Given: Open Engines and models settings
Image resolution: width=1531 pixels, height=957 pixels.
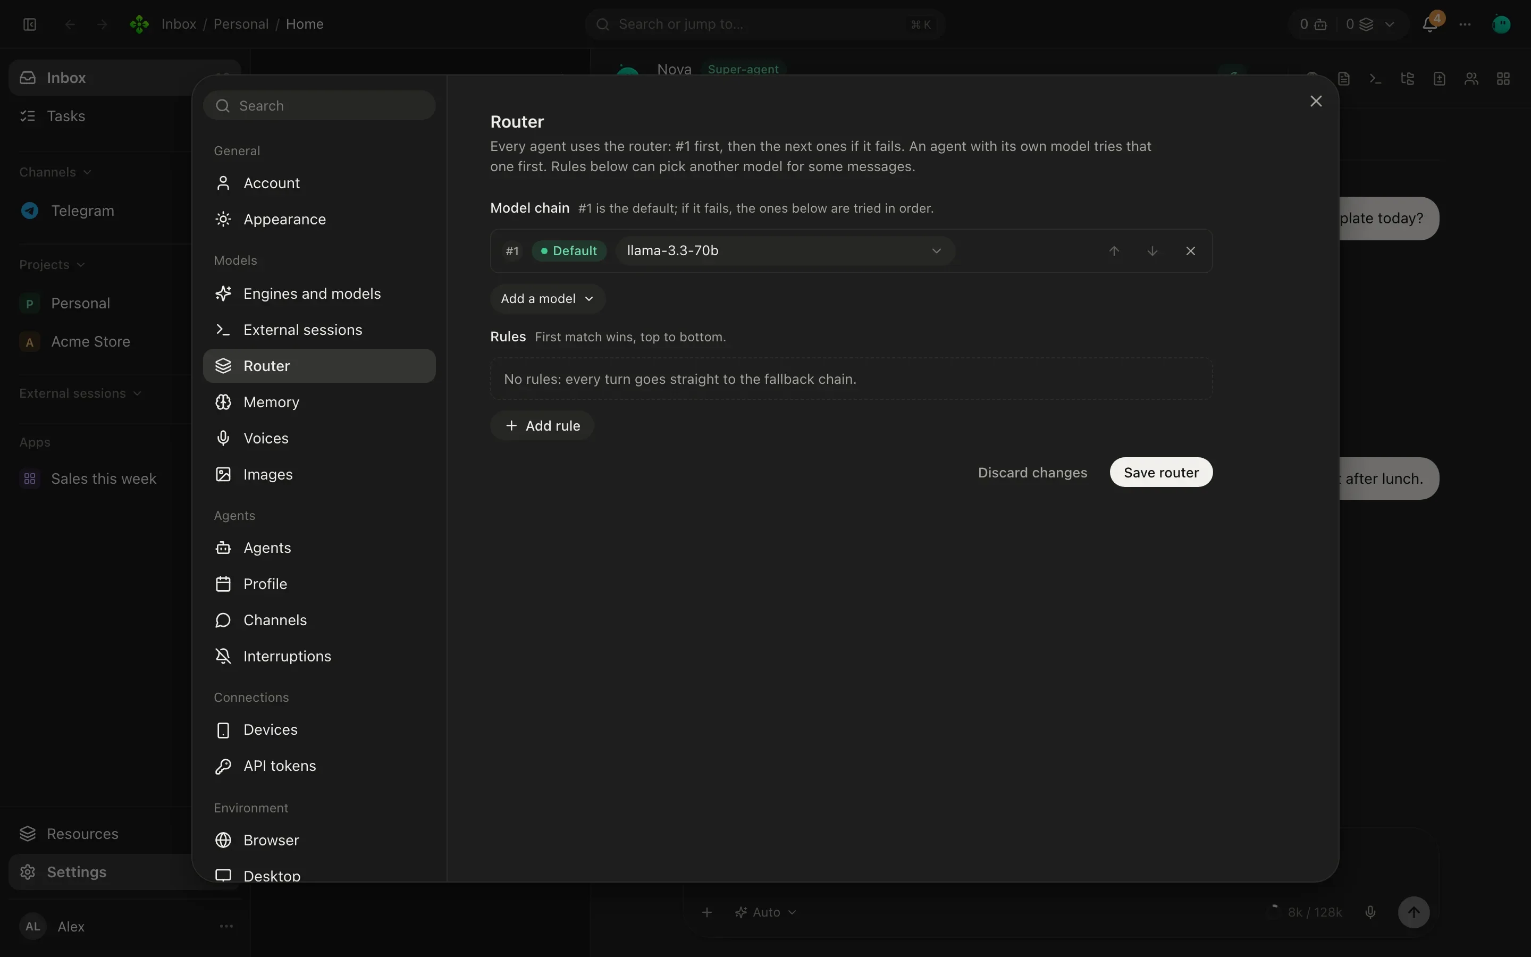Looking at the screenshot, I should coord(319,293).
